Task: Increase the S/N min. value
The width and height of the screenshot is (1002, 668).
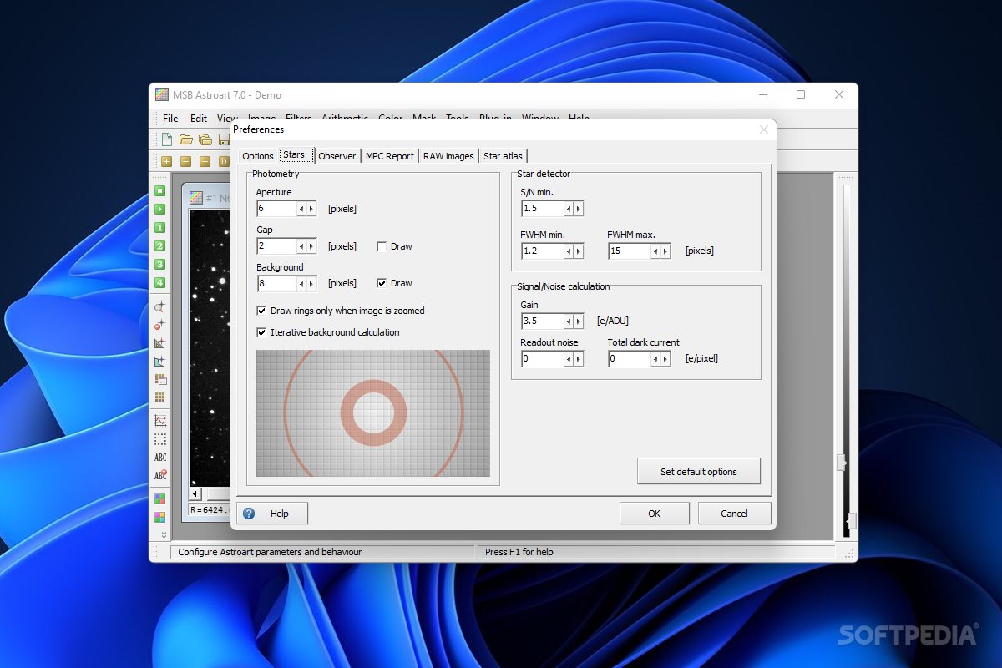Action: point(579,209)
